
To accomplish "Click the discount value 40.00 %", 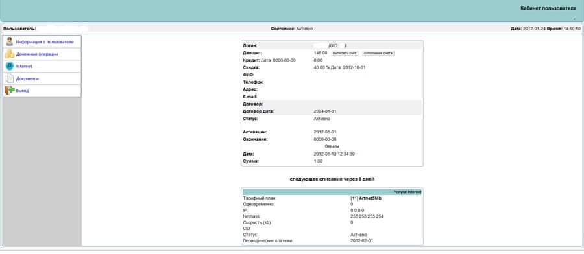I will 322,67.
